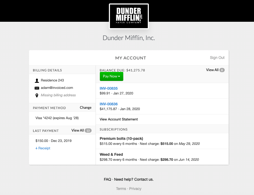
Task: Click the Residence 243 customer name
Action: pyautogui.click(x=52, y=80)
